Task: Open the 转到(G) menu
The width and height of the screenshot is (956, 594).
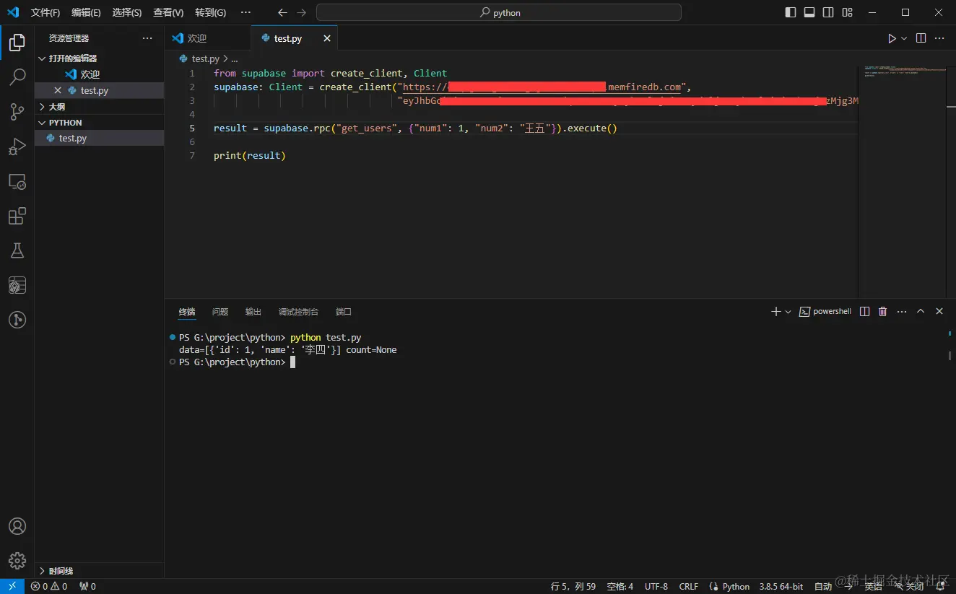Action: [x=210, y=12]
